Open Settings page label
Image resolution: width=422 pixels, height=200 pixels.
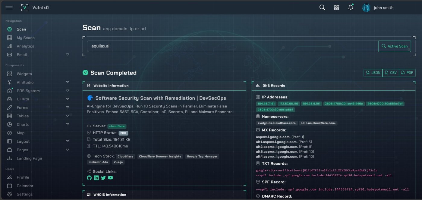pos(24,194)
